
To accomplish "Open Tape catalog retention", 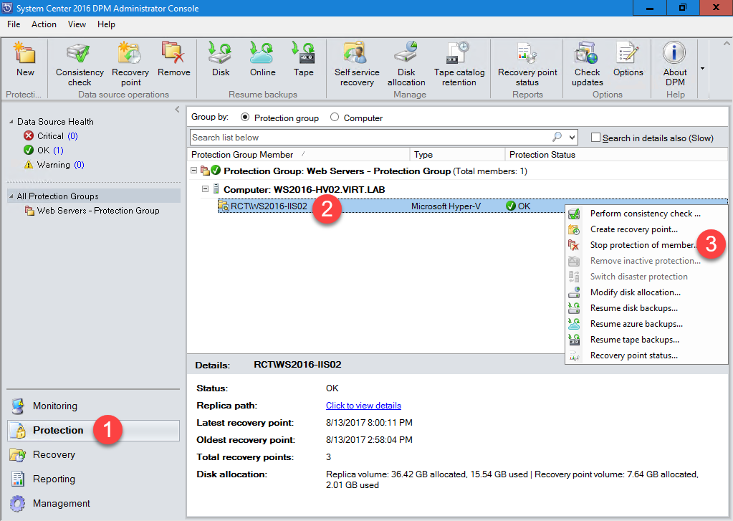I will pos(459,64).
